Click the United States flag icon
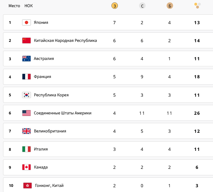 [x=26, y=113]
